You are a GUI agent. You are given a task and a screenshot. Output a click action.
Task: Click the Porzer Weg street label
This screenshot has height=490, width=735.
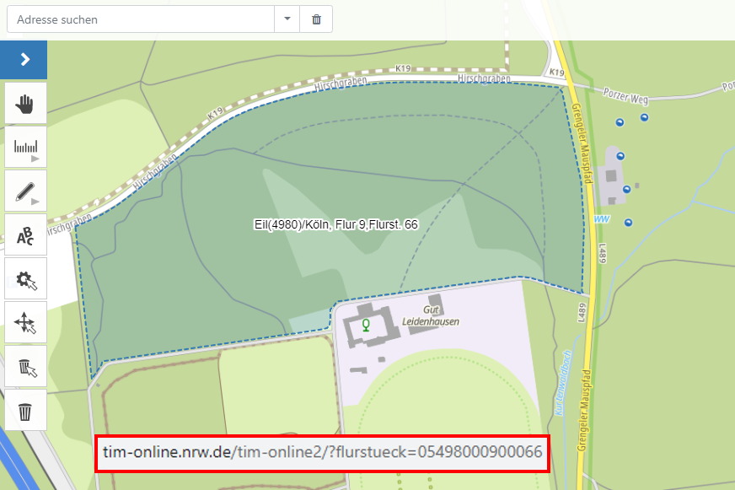[625, 95]
